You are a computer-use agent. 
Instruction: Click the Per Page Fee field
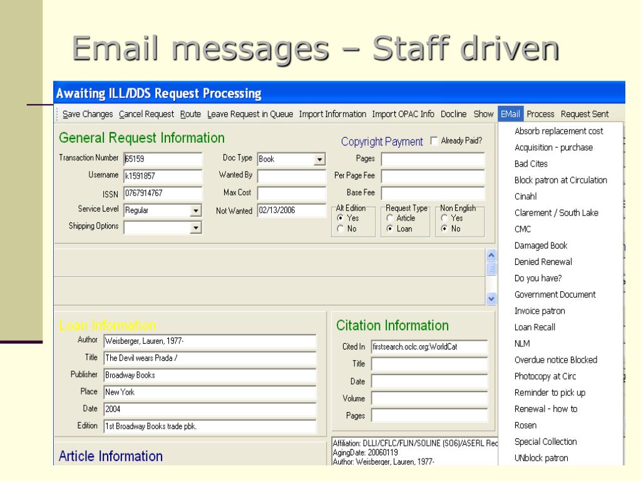433,176
